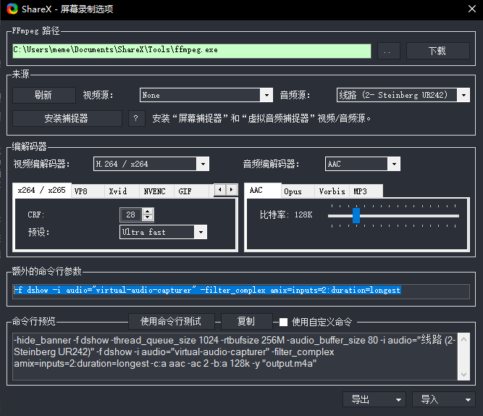Open the 预设 Ultra fast dropdown
483x416 pixels.
(163, 232)
